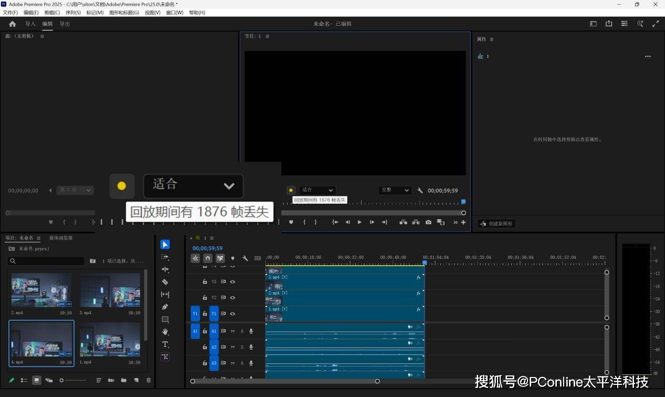Expand the Program monitor transport overflow chevron
Screen dimensions: 665x397
tap(456, 223)
